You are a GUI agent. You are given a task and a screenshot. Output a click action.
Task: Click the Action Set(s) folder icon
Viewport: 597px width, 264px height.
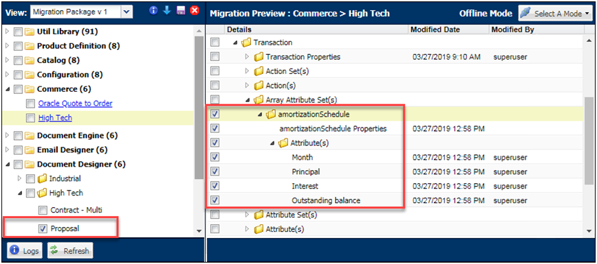[x=259, y=71]
